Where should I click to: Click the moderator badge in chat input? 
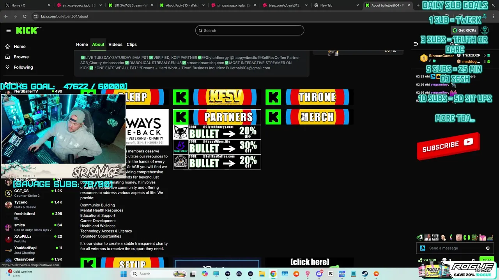pos(423,248)
